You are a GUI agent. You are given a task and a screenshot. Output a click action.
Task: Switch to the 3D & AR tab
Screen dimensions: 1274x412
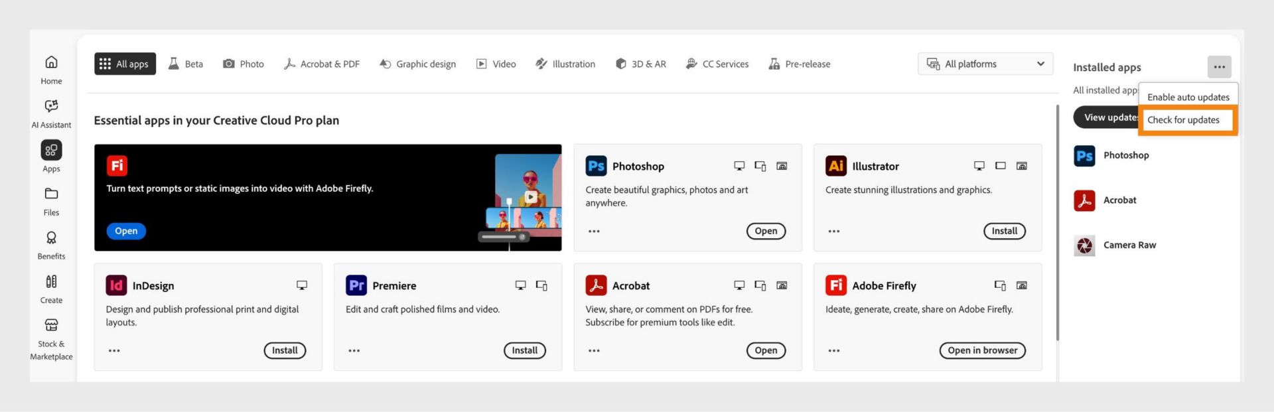pyautogui.click(x=640, y=64)
